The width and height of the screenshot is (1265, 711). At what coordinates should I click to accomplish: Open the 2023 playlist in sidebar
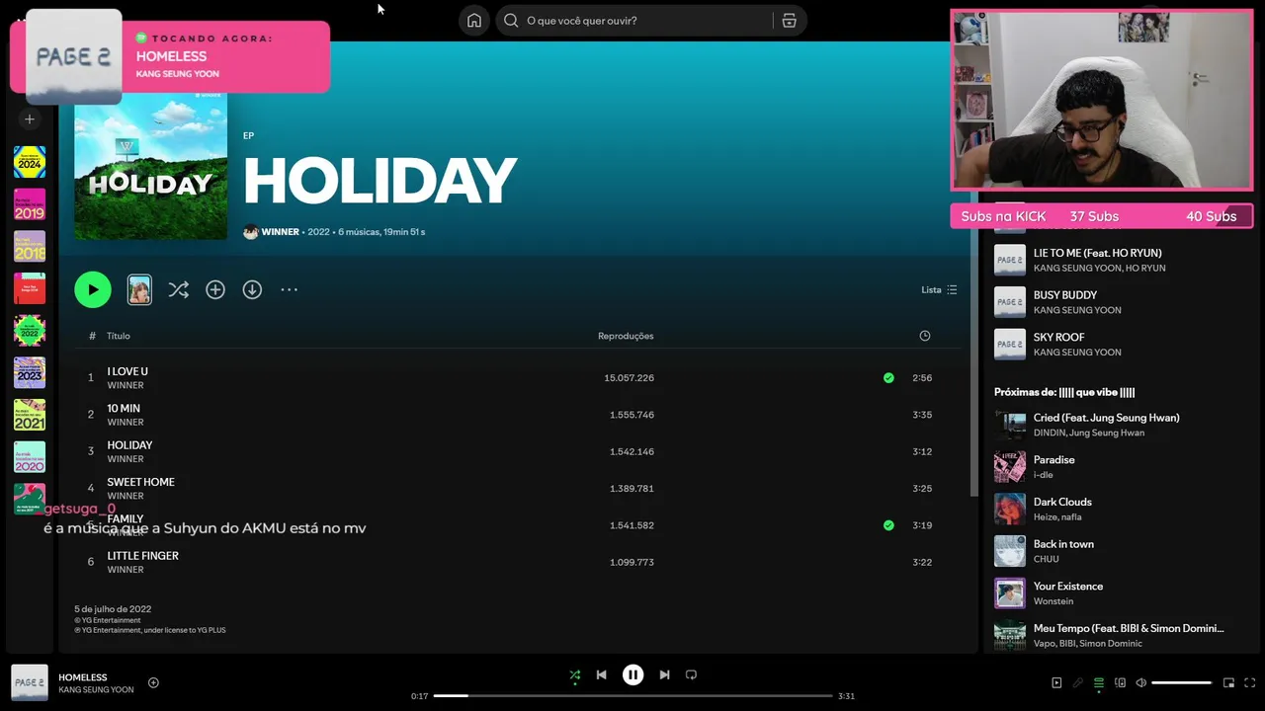click(30, 373)
